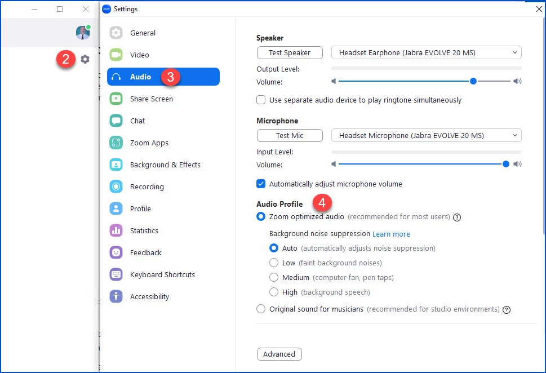546x373 pixels.
Task: Open Zoom Apps settings
Action: (149, 143)
